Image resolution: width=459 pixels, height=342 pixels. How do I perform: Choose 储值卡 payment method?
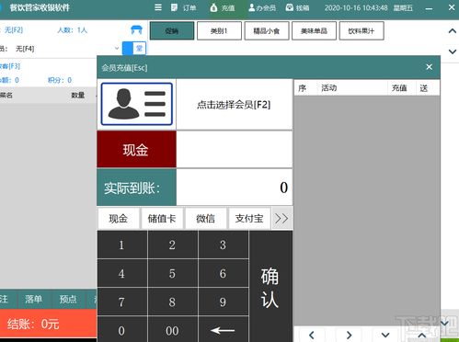(162, 219)
